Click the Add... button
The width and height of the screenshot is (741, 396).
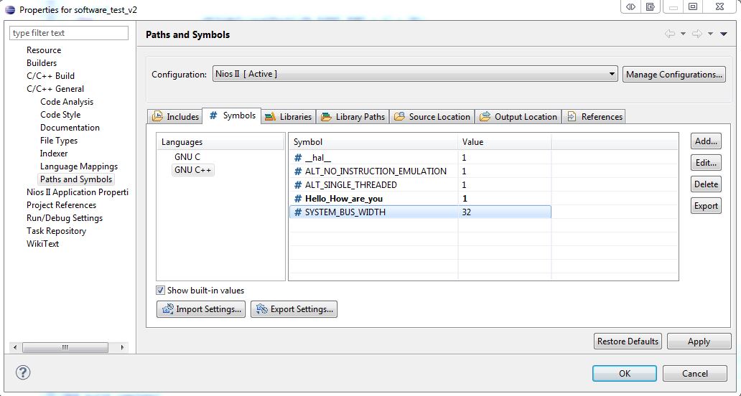(x=706, y=141)
